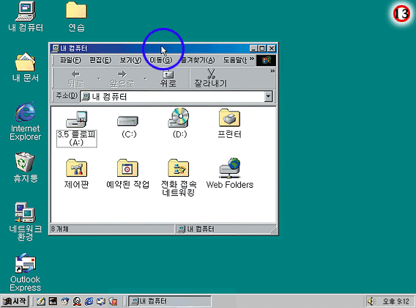Image resolution: width=416 pixels, height=308 pixels.
Task: Click the 시작 Start button
Action: tap(15, 301)
